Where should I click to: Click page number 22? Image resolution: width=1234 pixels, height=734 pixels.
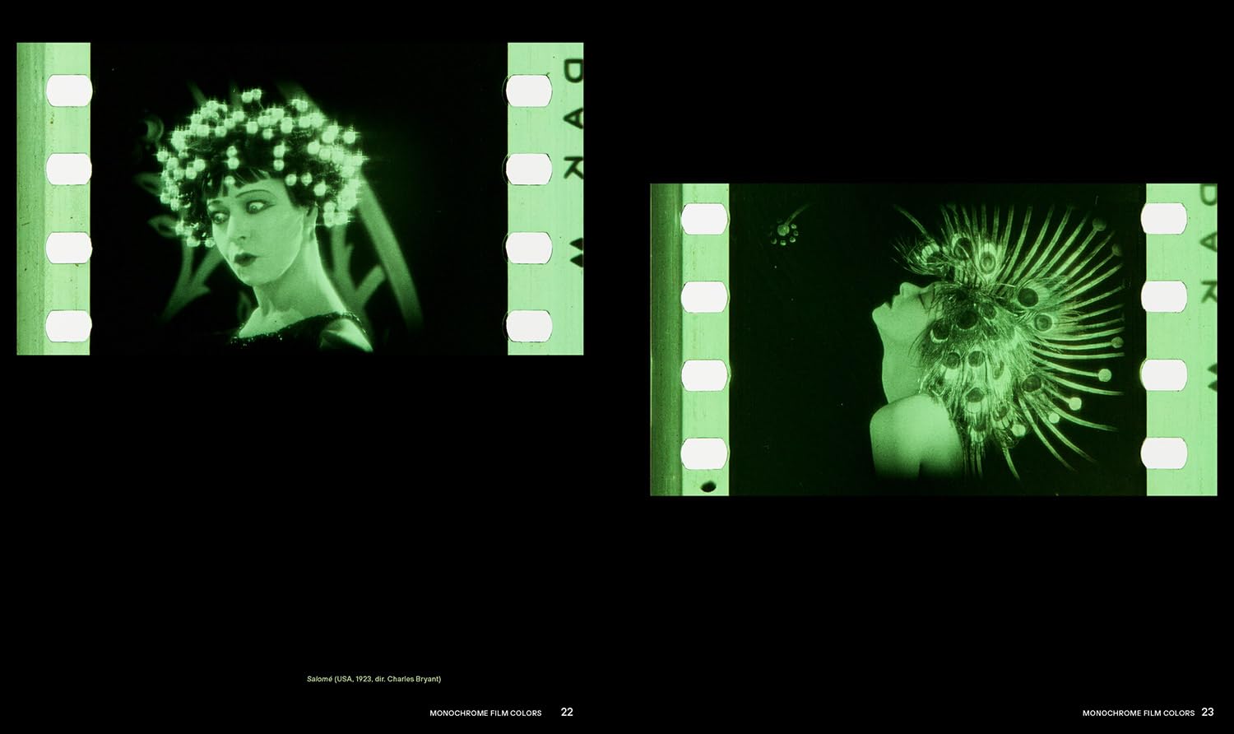pyautogui.click(x=567, y=713)
